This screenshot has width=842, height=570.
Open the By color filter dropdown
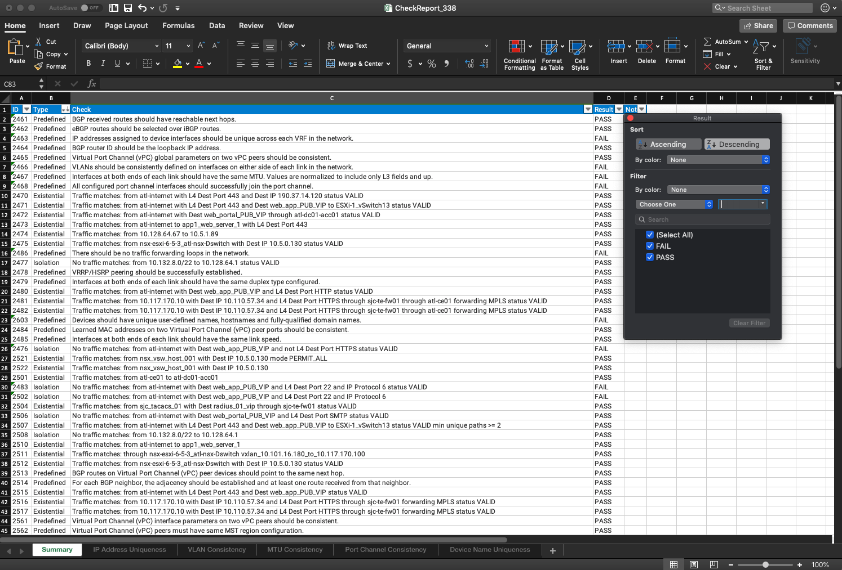(717, 190)
